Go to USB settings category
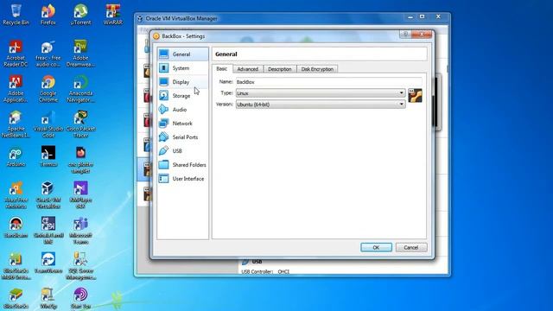 point(182,151)
